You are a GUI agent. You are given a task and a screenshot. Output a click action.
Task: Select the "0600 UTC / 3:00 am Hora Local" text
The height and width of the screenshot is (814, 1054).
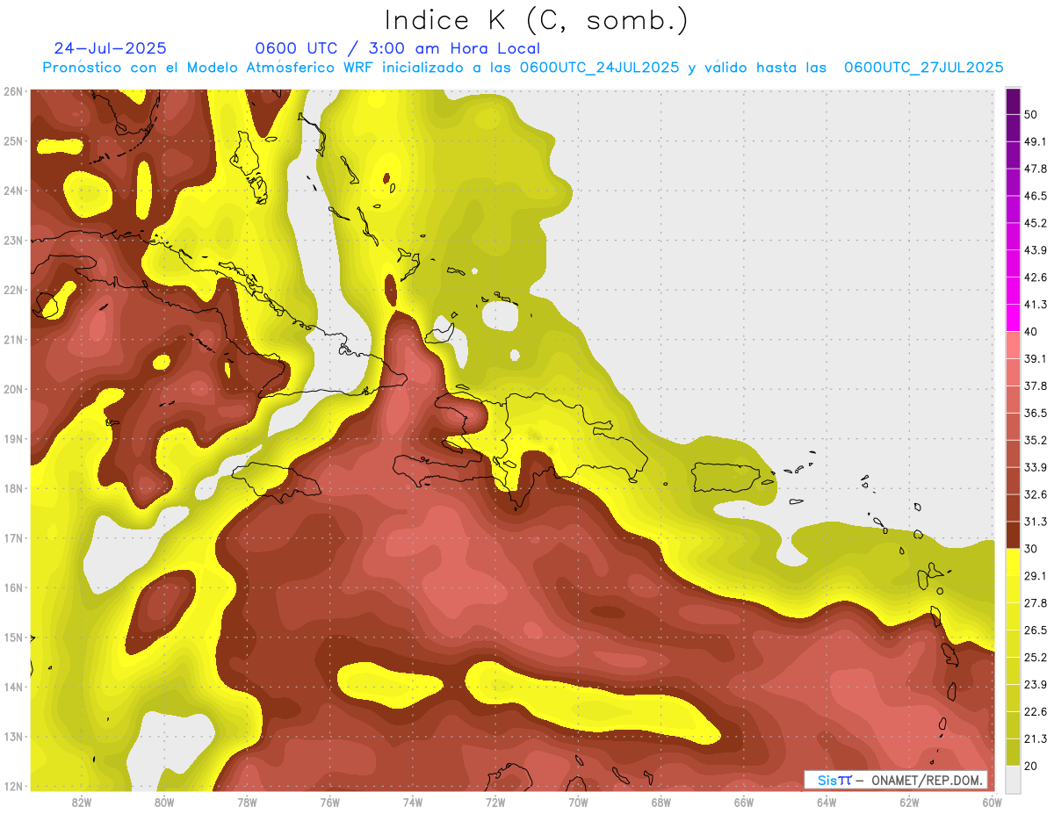pyautogui.click(x=397, y=48)
